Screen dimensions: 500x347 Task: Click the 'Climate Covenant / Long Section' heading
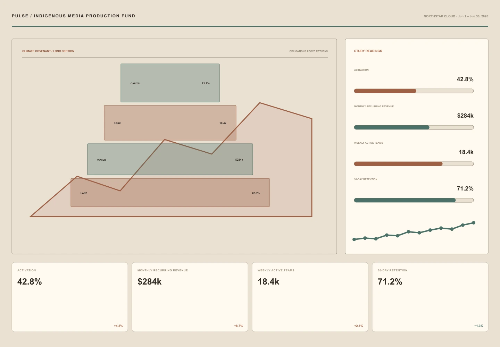pos(48,51)
